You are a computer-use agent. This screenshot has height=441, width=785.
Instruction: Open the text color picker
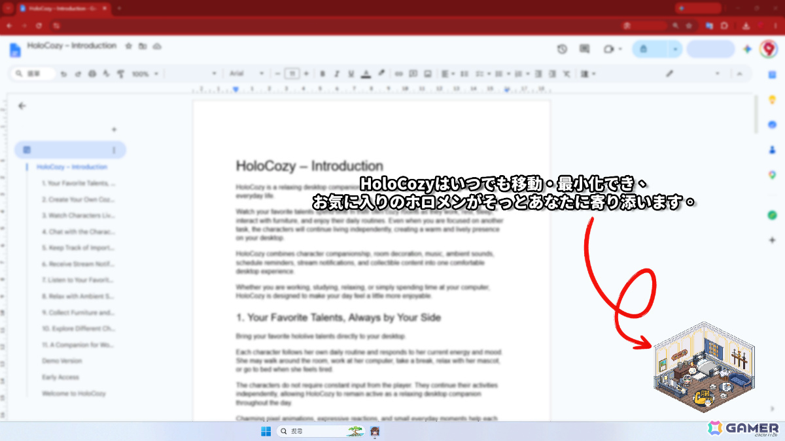click(x=366, y=74)
